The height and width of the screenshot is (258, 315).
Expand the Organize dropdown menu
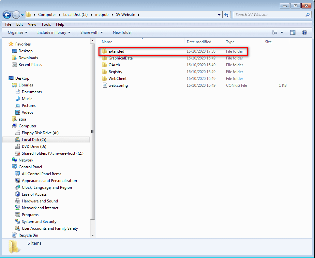pos(18,32)
